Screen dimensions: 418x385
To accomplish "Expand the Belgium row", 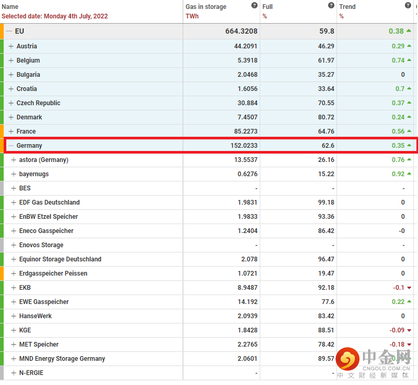I will 11,60.
